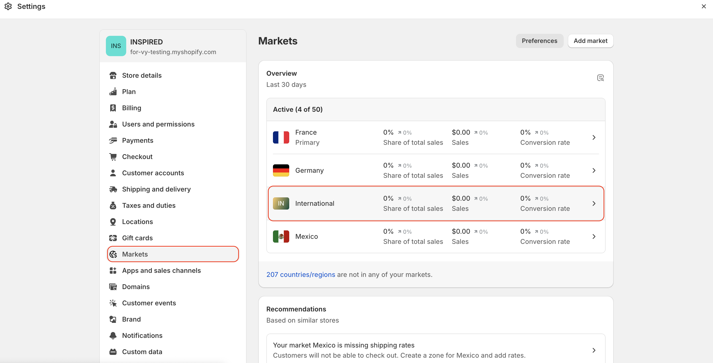Open the 207 countries/regions link
Viewport: 713px width, 363px height.
[x=300, y=274]
